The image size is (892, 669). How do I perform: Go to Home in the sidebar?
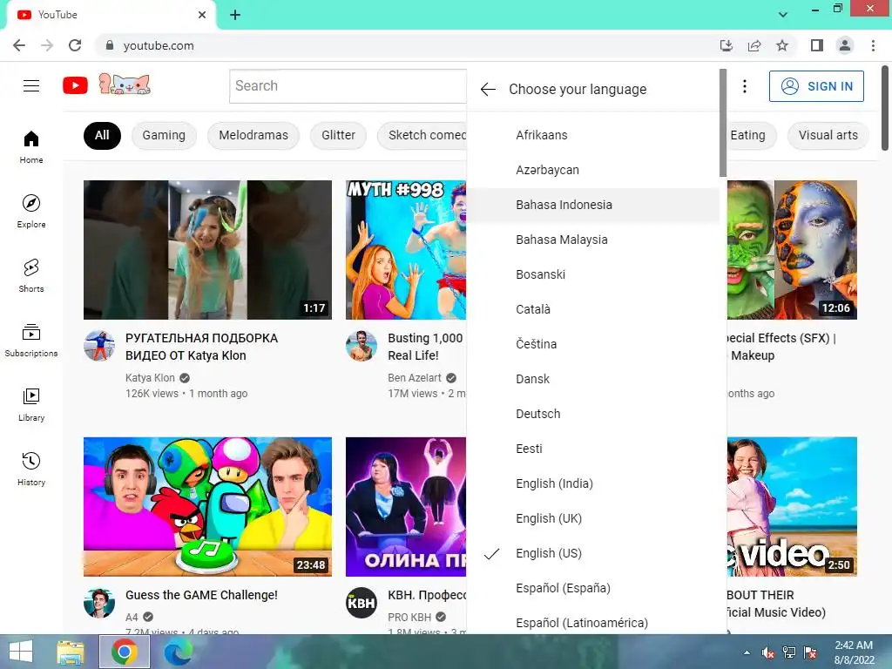click(x=31, y=146)
